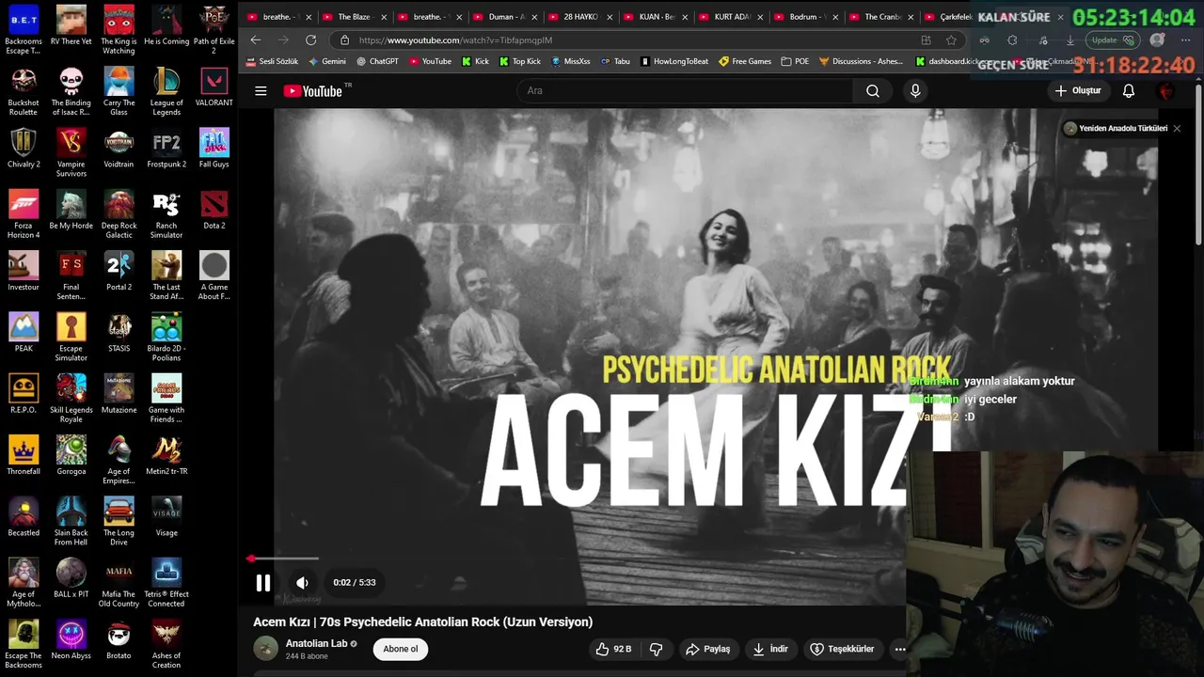Open the Fall Guys desktop icon
1204x677 pixels.
pyautogui.click(x=214, y=149)
